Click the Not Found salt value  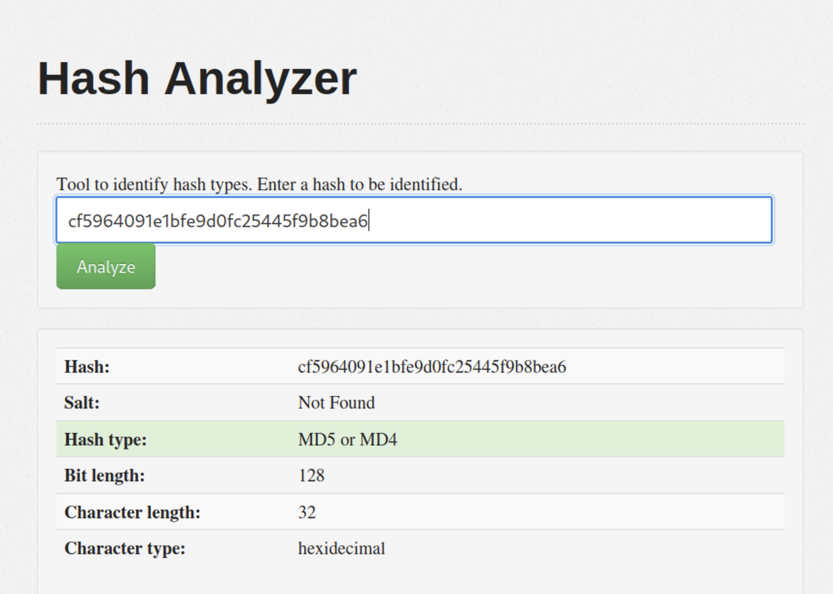coord(336,403)
